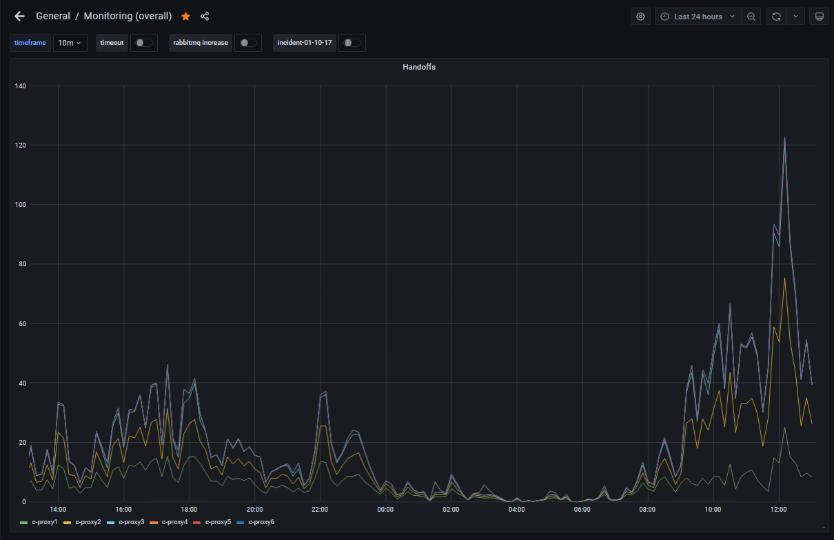The image size is (834, 540).
Task: Enable the timeout toggle
Action: (143, 43)
